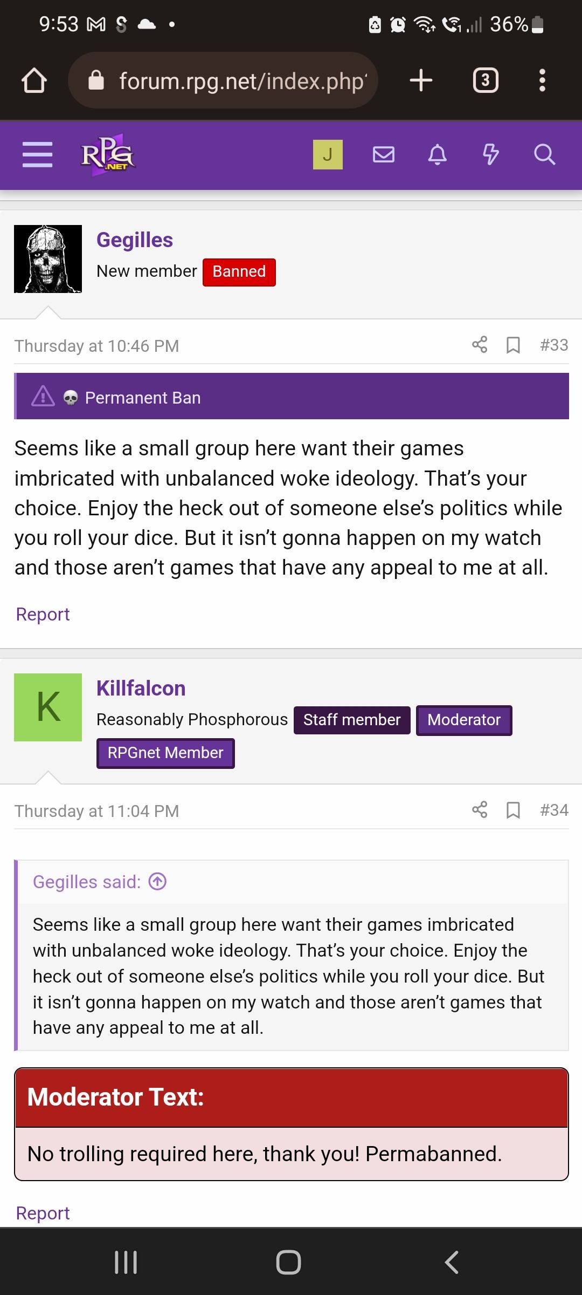The height and width of the screenshot is (1295, 582).
Task: Share post #33 via the share icon
Action: coord(479,345)
